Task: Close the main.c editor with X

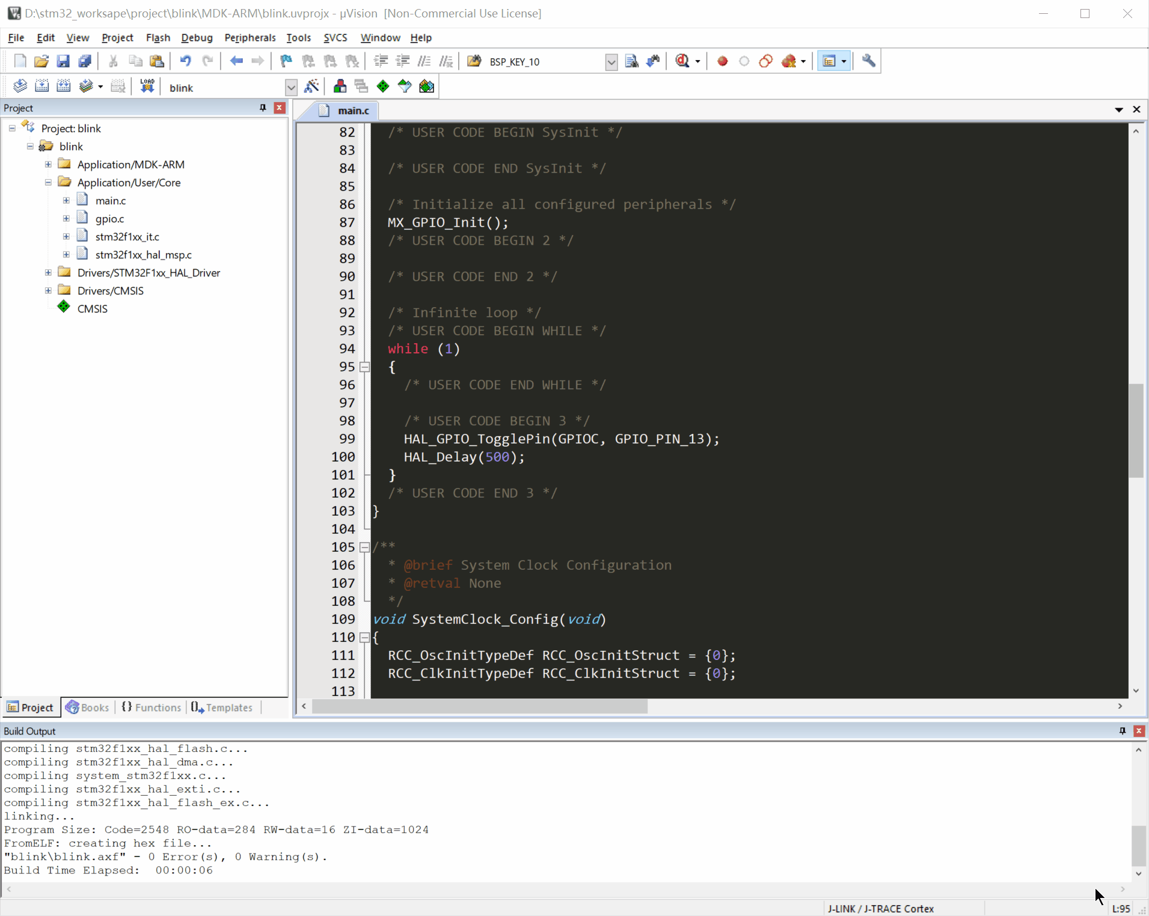Action: [1136, 109]
